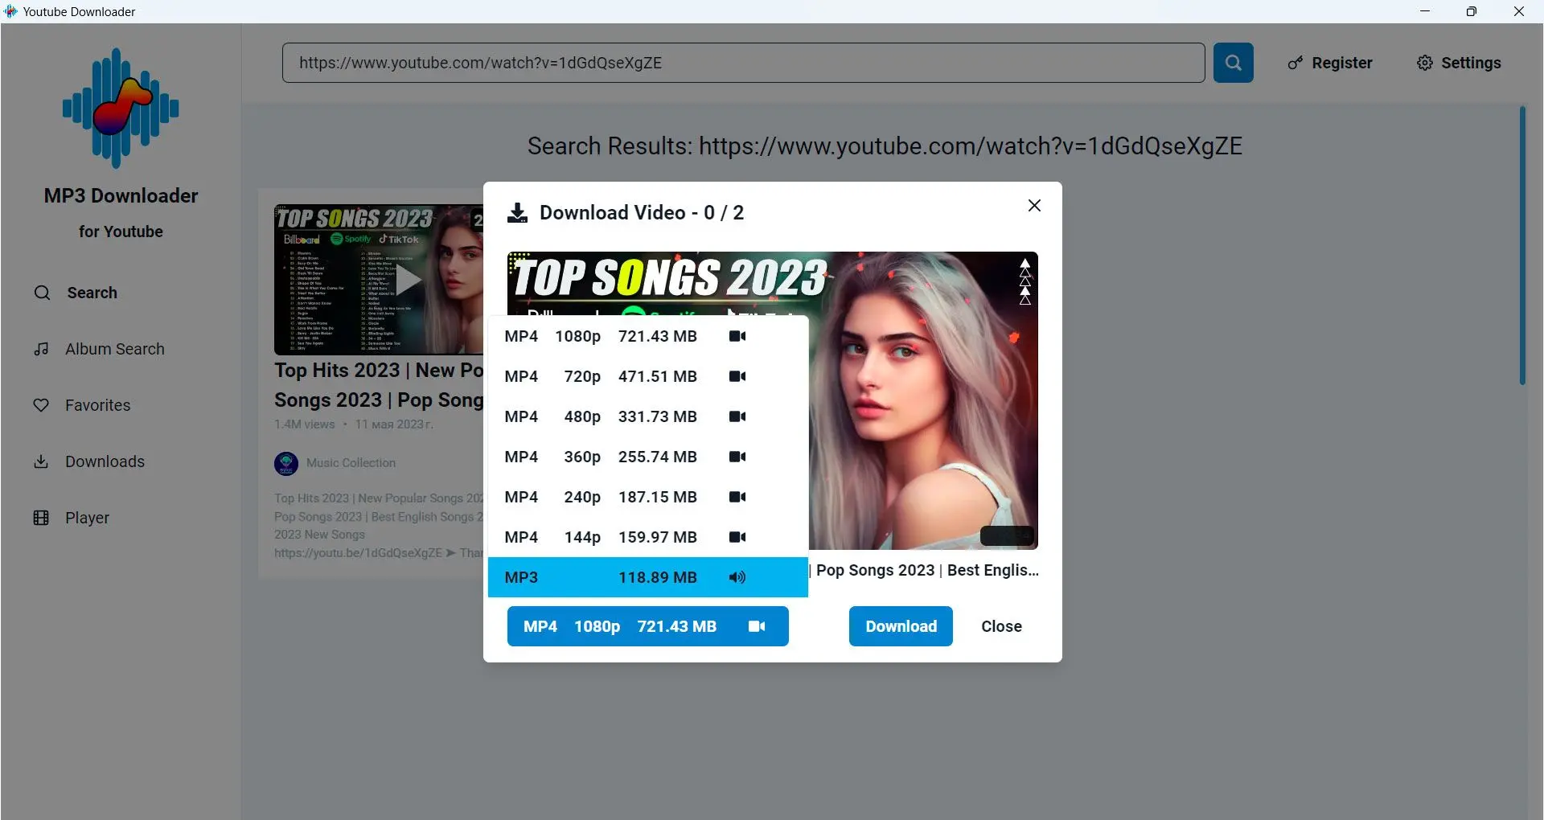The height and width of the screenshot is (820, 1544).
Task: Click the blue Download button
Action: 901,626
